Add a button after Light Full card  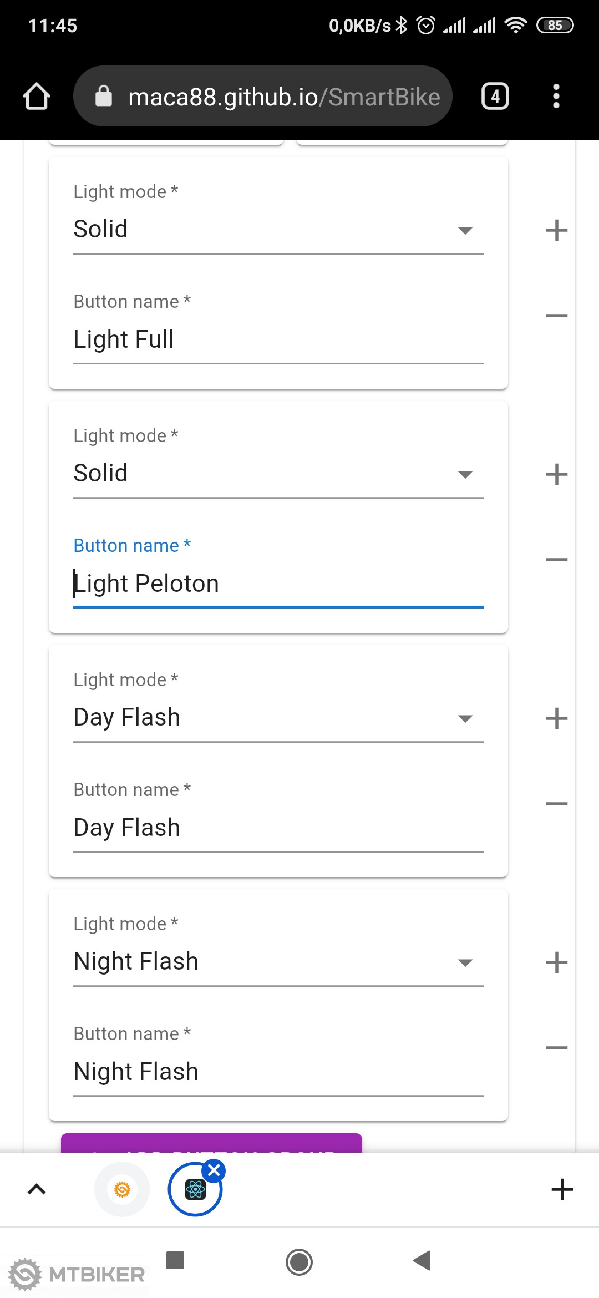[556, 230]
